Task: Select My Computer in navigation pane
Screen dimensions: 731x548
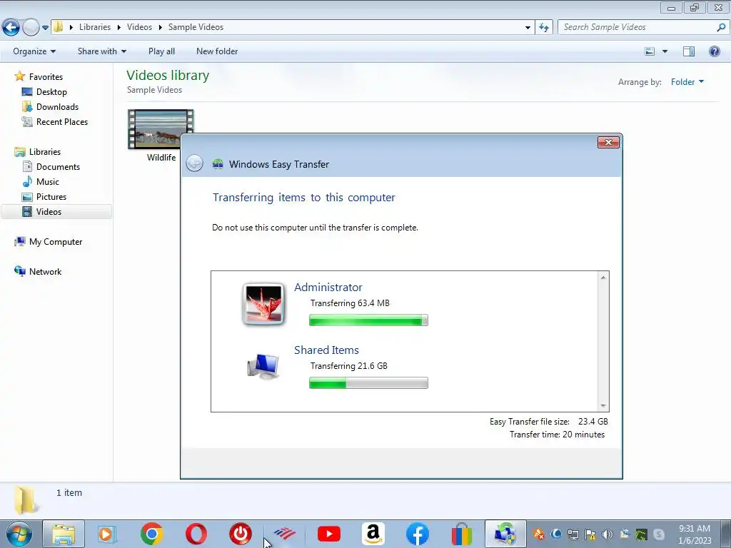Action: coord(49,242)
